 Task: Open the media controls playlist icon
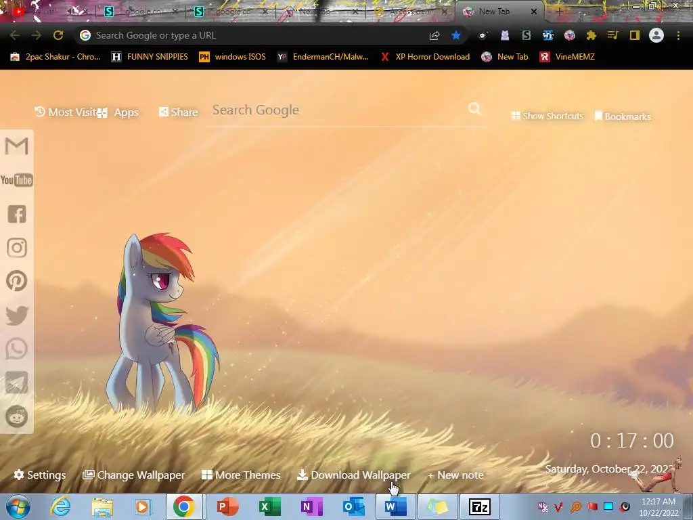(x=612, y=35)
